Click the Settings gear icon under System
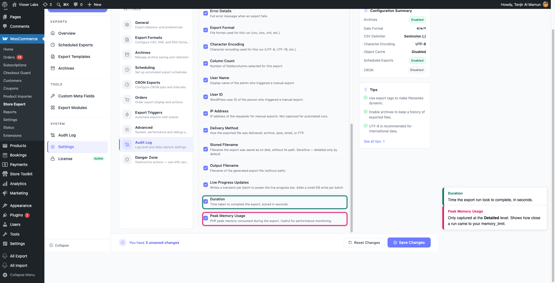This screenshot has height=283, width=555. click(x=53, y=147)
